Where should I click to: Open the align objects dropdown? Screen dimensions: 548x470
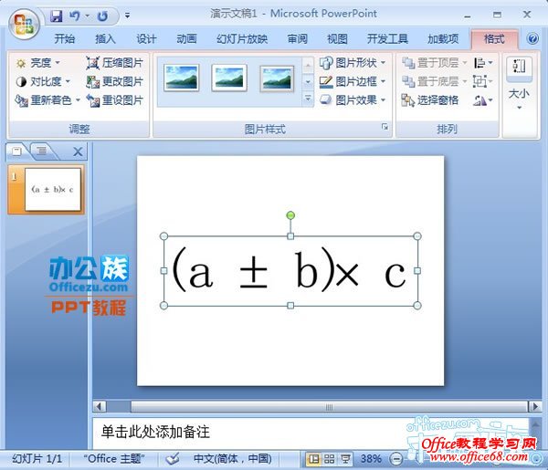click(483, 63)
